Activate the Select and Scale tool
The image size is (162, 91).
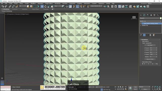click(49, 7)
